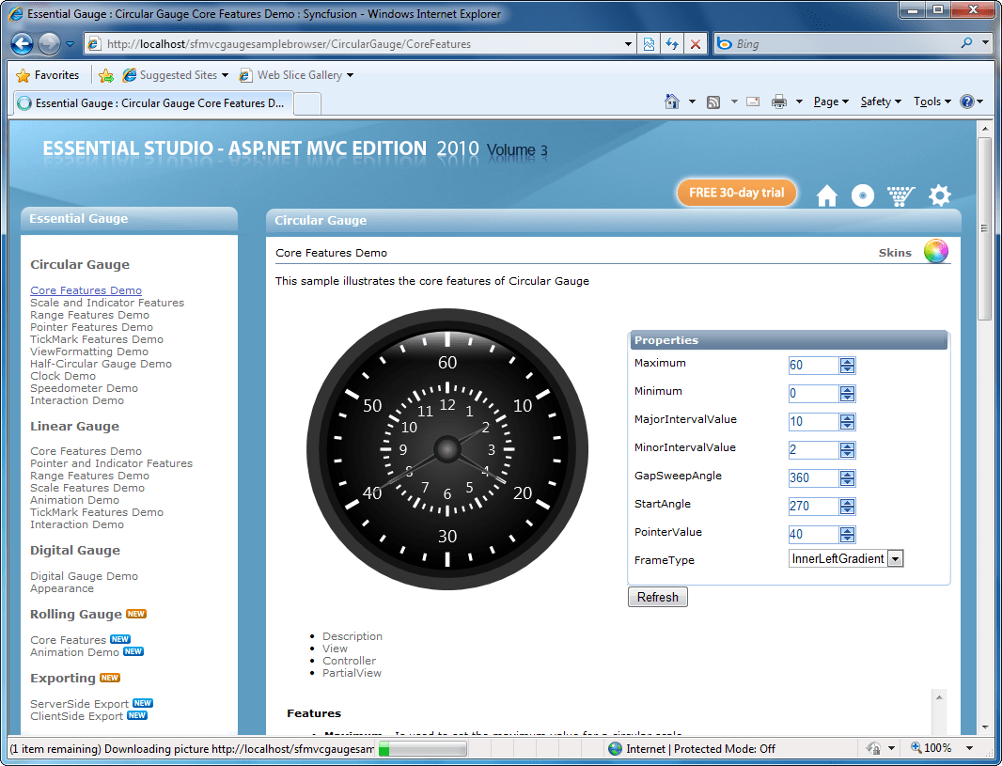Expand the address bar history dropdown
Image resolution: width=1002 pixels, height=766 pixels.
626,43
